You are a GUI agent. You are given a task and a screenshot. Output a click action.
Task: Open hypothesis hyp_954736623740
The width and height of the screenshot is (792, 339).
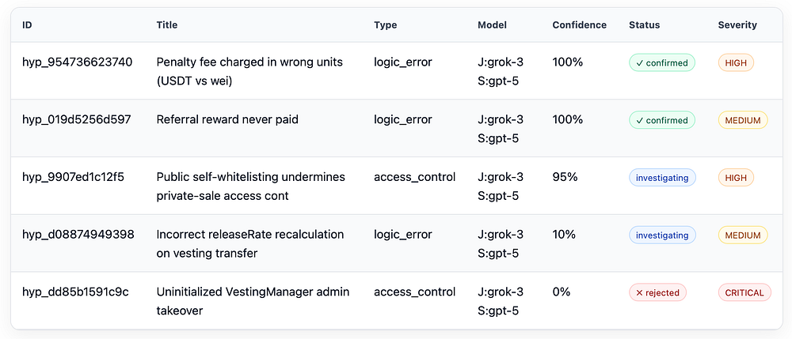click(78, 62)
